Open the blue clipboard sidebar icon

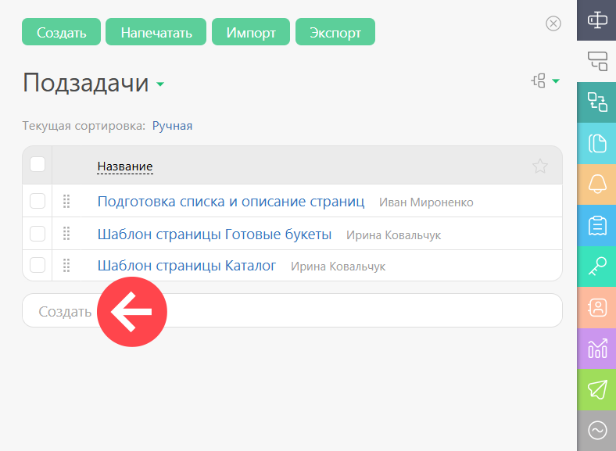pos(596,225)
